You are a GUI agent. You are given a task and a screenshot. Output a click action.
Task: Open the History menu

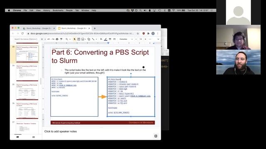[47, 10]
